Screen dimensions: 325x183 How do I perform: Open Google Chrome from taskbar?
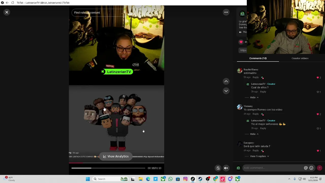[x=215, y=179]
